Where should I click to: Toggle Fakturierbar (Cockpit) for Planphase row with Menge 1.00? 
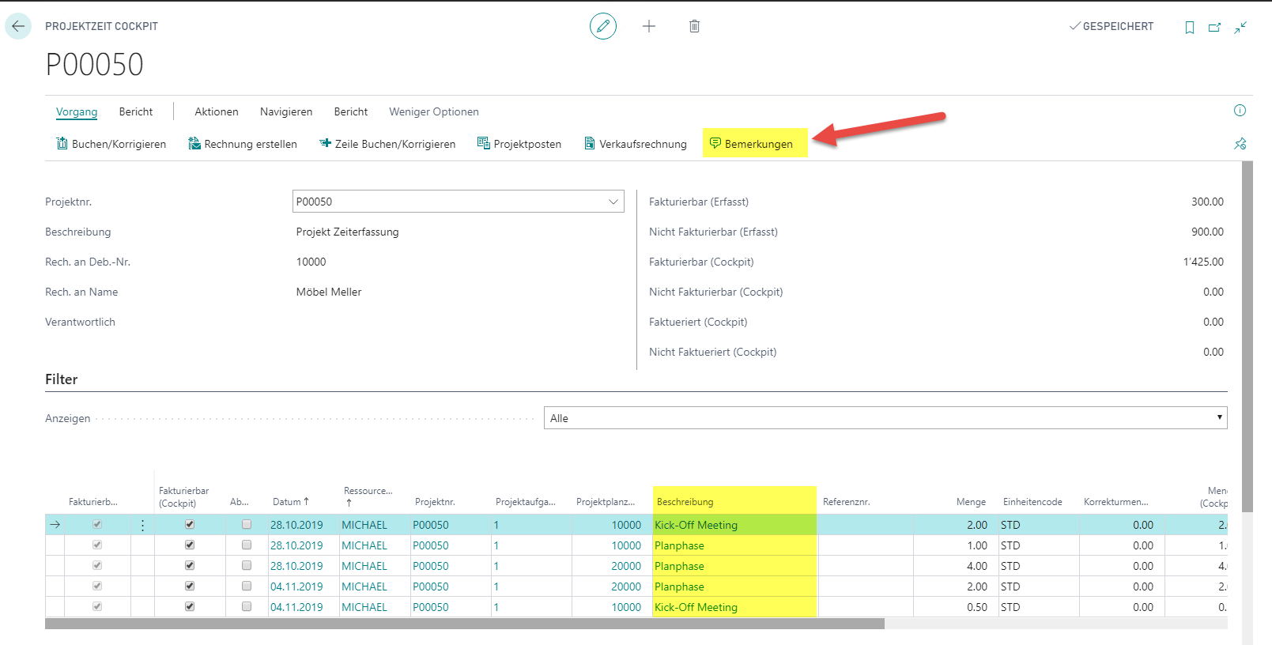(x=190, y=545)
